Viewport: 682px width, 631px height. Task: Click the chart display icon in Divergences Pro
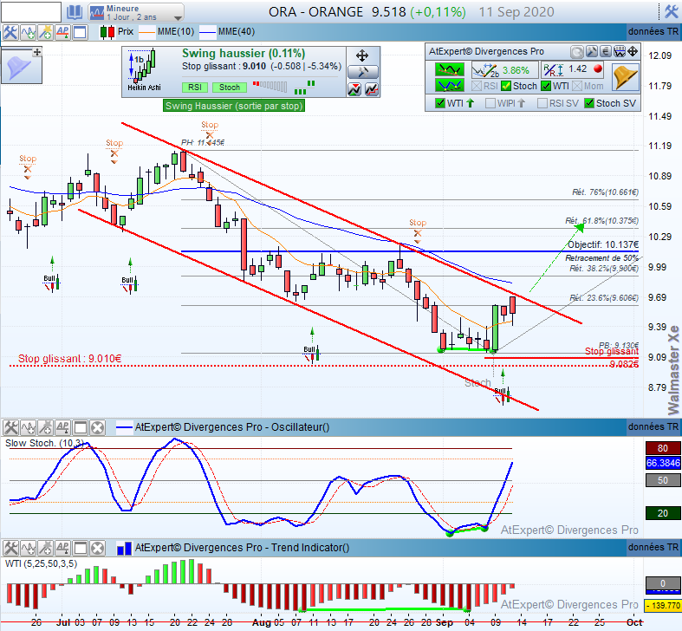point(620,52)
